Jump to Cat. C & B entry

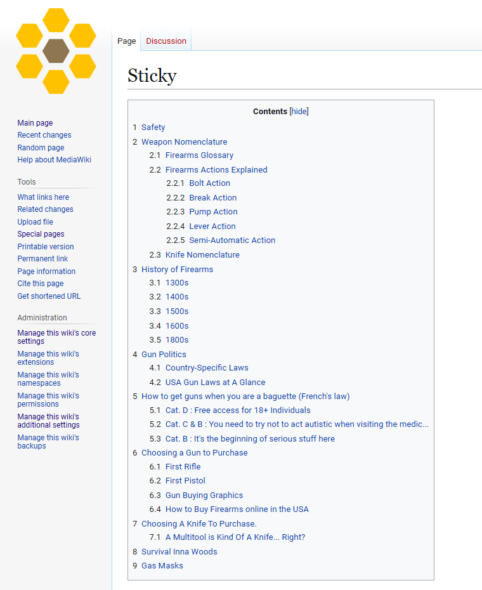pyautogui.click(x=297, y=424)
